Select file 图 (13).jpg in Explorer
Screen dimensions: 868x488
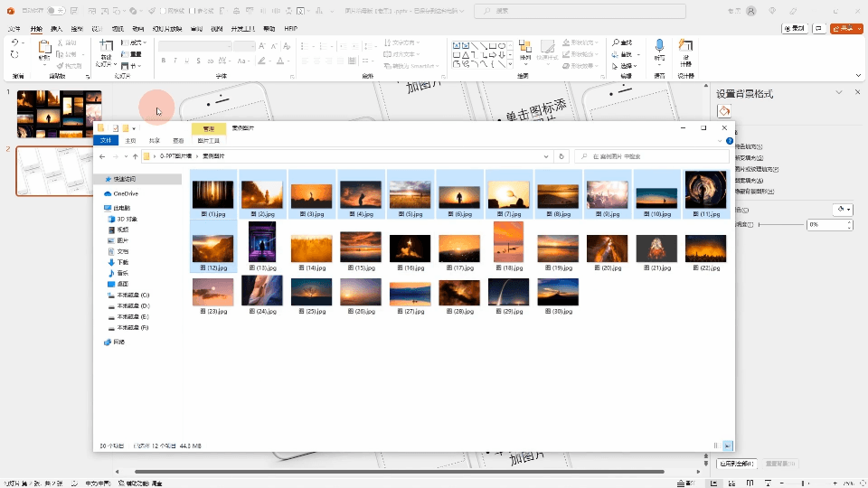[x=262, y=246]
